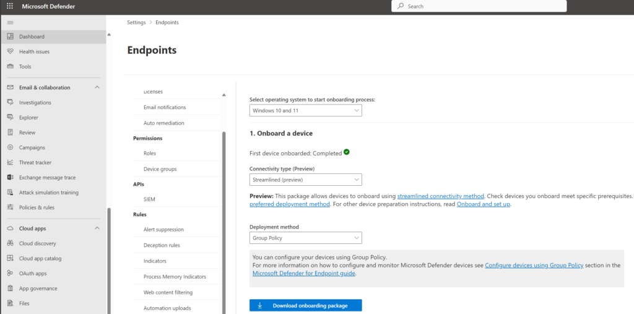This screenshot has height=314, width=634.
Task: Open the operating system dropdown
Action: (306, 110)
